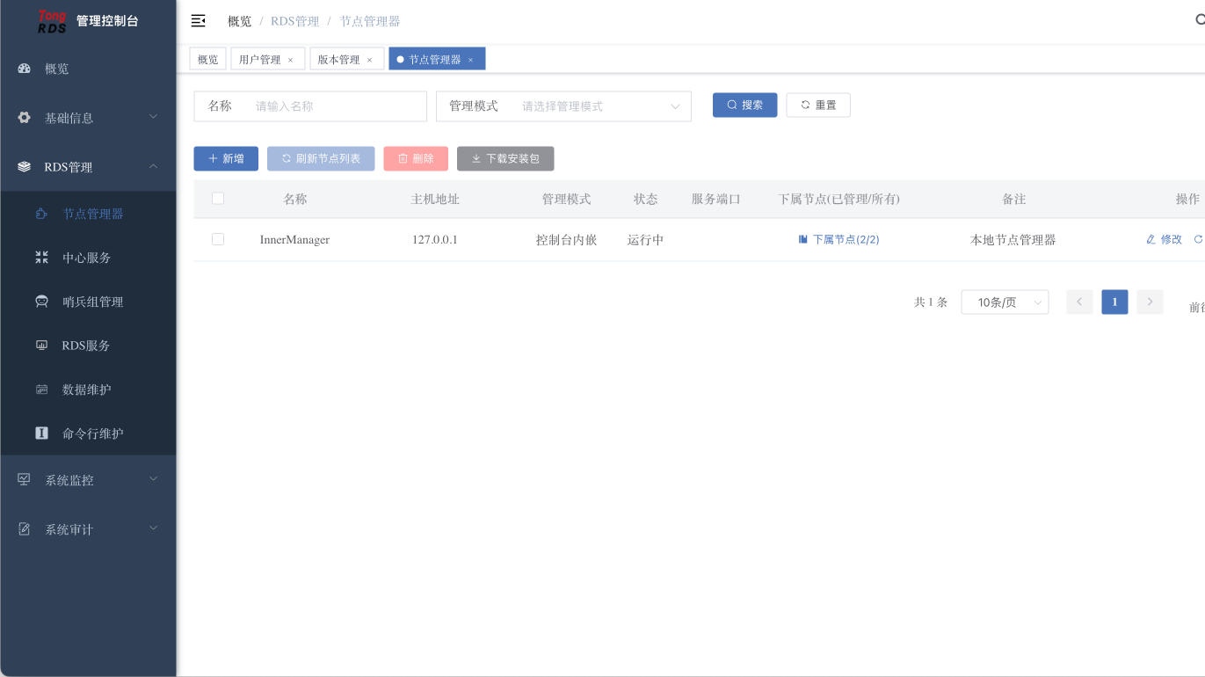Go to next page arrow
Screen dimensions: 1205x677
[1150, 302]
